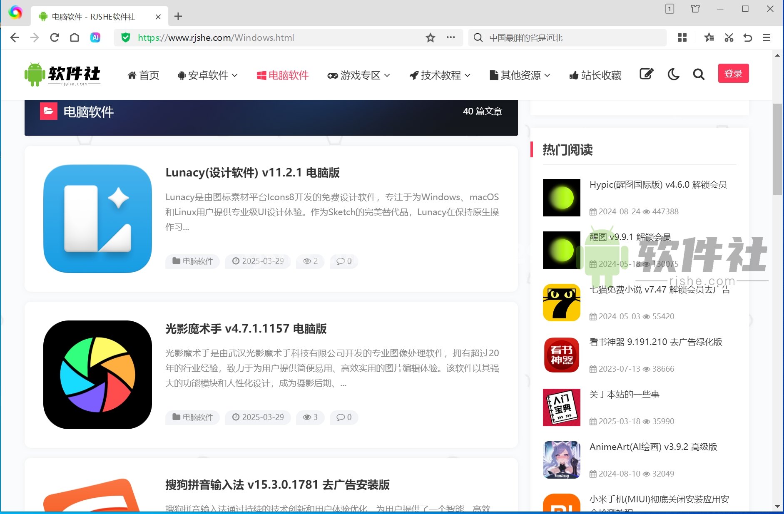Click 电脑软件 category tag under 光影魔术手 article
This screenshot has height=514, width=784.
click(x=192, y=417)
